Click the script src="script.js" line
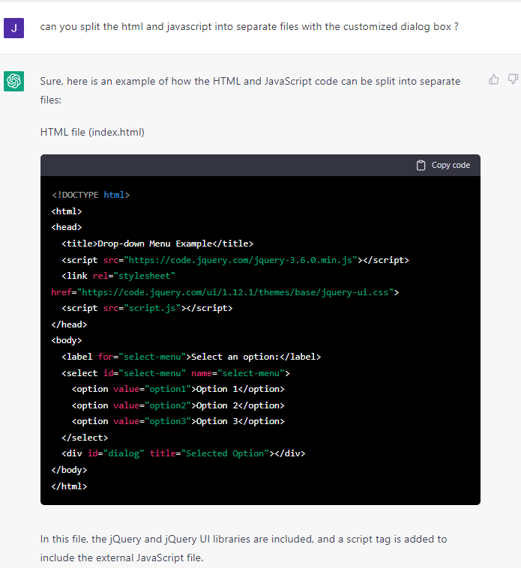 pyautogui.click(x=147, y=308)
